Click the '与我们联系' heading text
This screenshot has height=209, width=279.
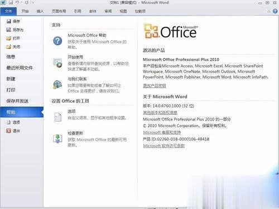pyautogui.click(x=77, y=79)
